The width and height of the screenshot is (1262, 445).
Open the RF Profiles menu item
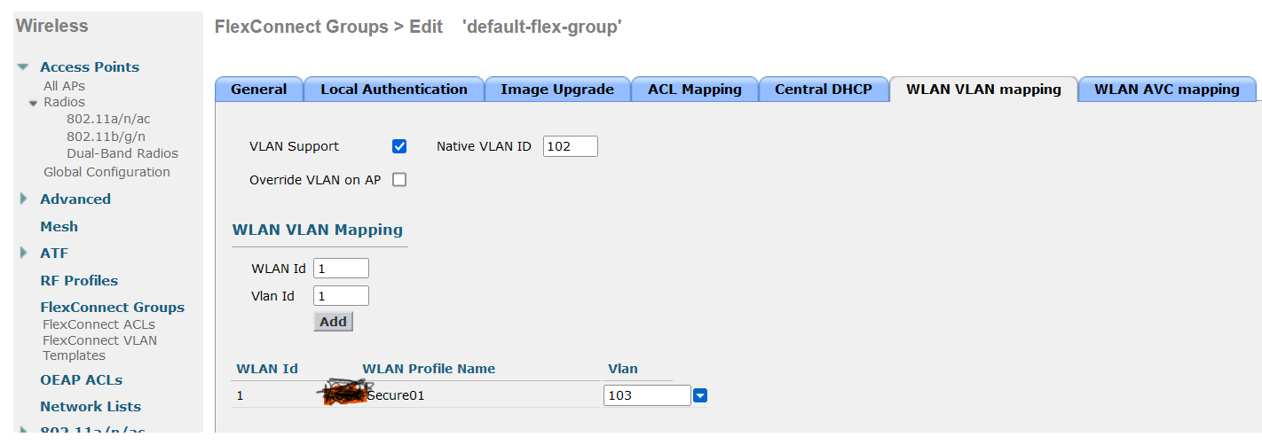tap(79, 280)
